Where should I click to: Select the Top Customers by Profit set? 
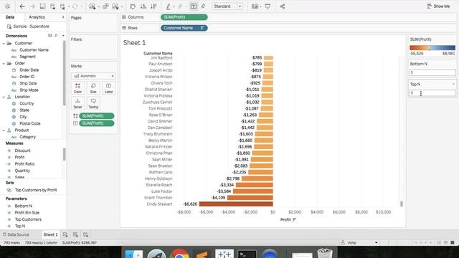(36, 190)
